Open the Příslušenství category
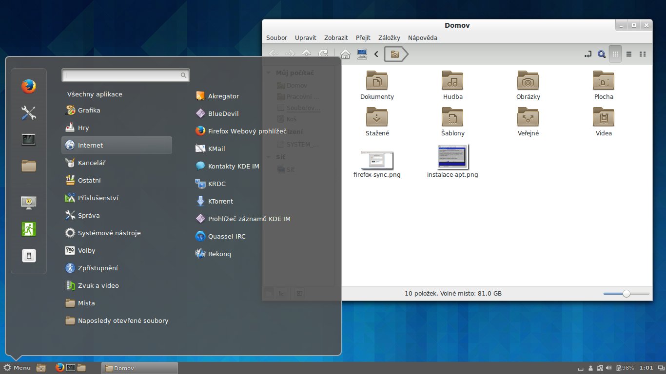This screenshot has height=374, width=666. 117,198
